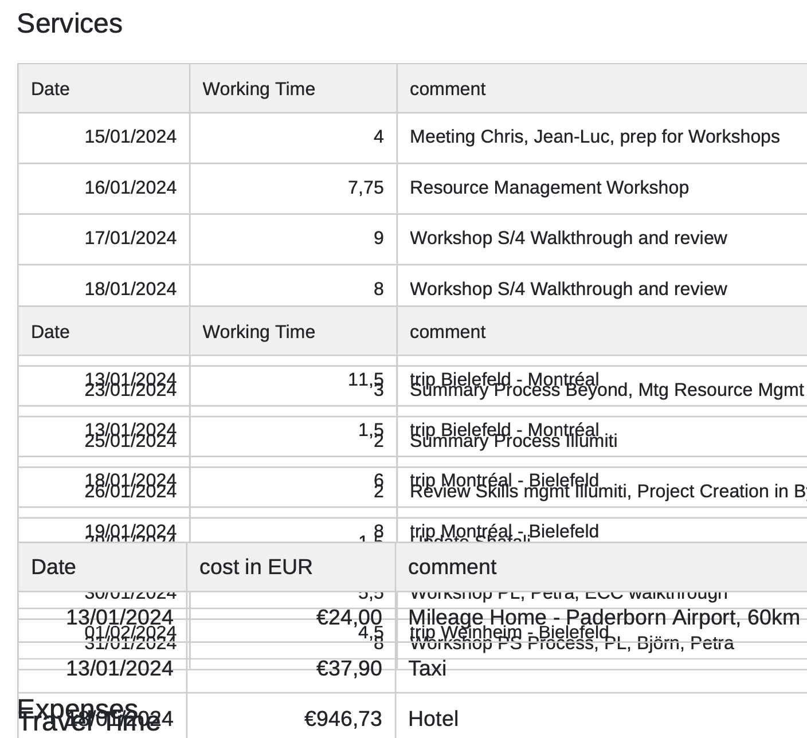Viewport: 807px width, 738px height.
Task: Click the Services heading
Action: (x=69, y=23)
